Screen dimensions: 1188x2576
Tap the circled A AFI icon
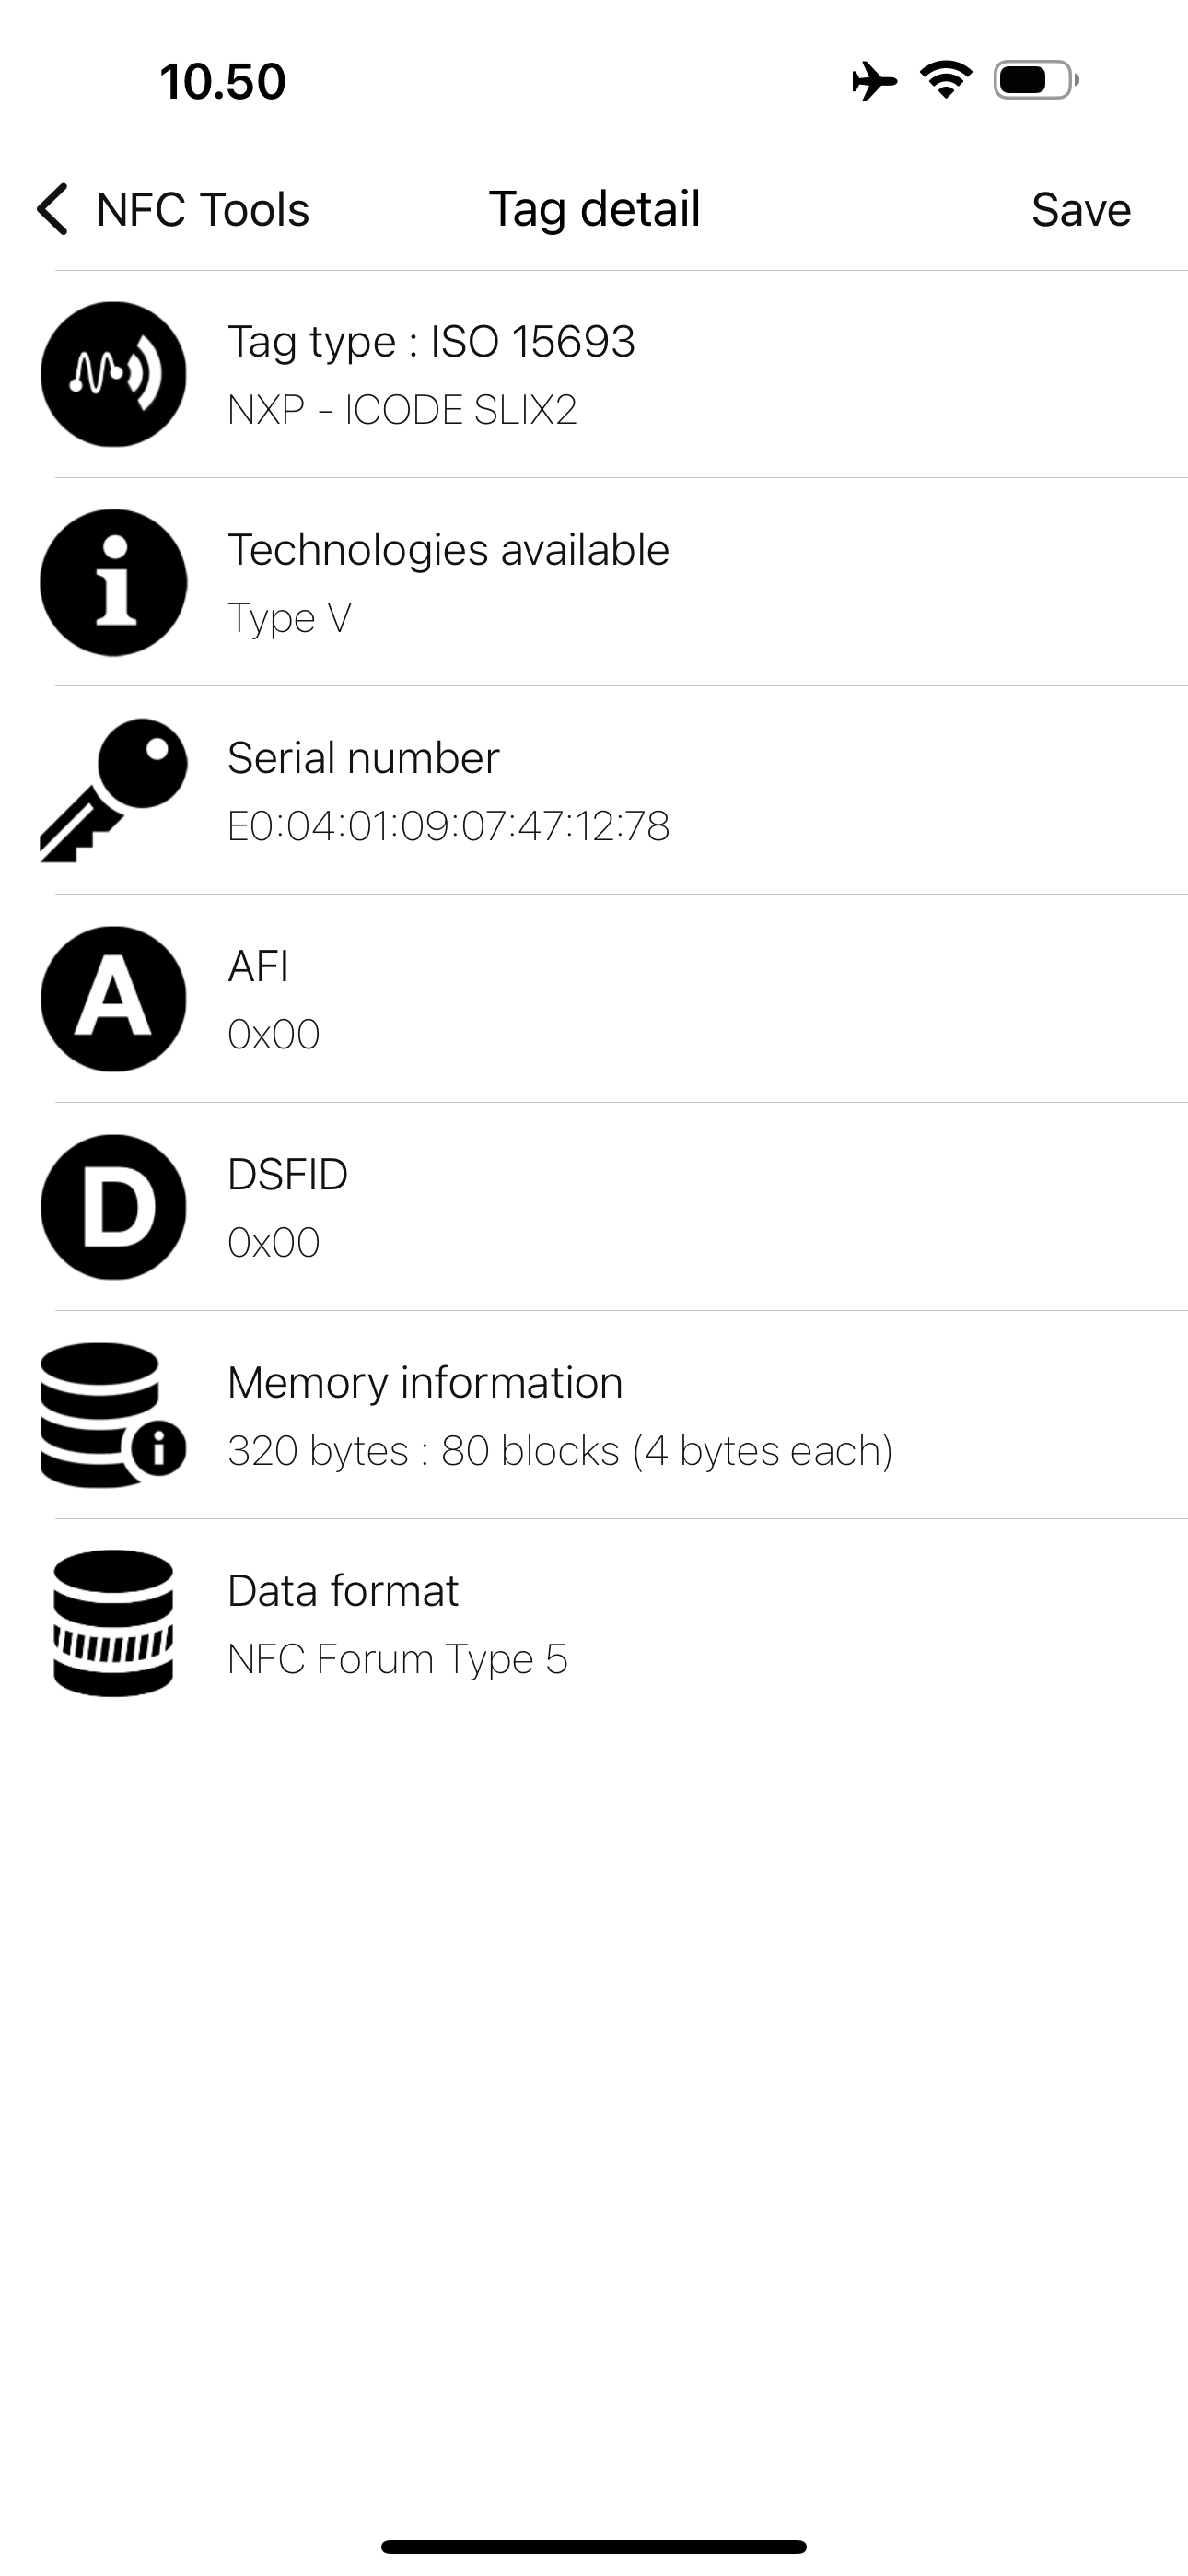[x=113, y=998]
